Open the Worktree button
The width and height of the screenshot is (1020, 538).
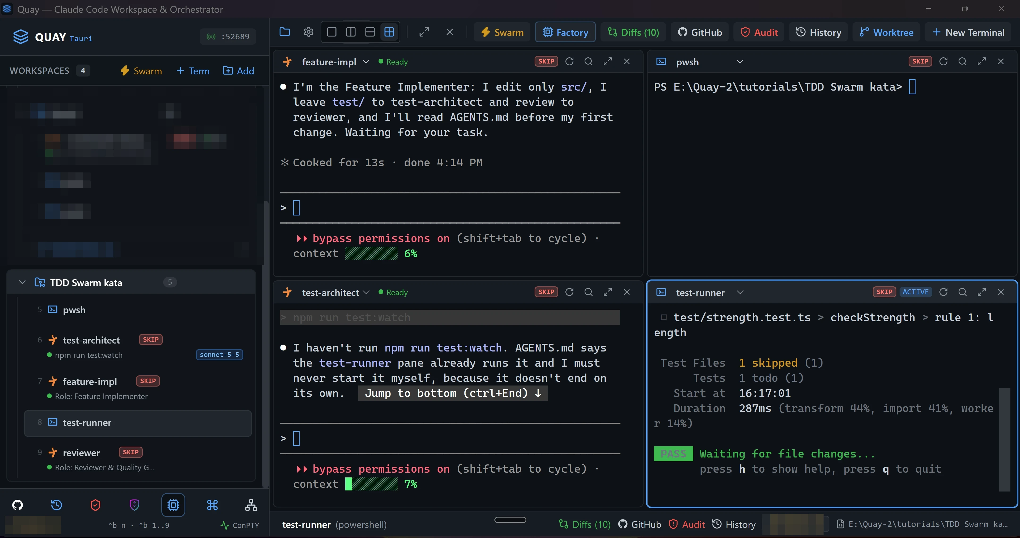(886, 32)
